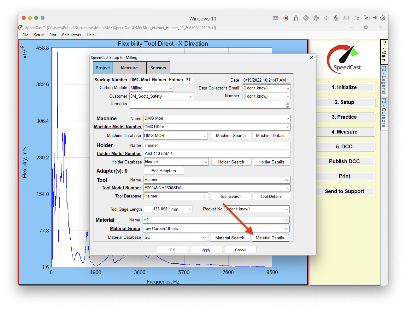This screenshot has height=309, width=406.
Task: Open the Plot menu
Action: [53, 35]
